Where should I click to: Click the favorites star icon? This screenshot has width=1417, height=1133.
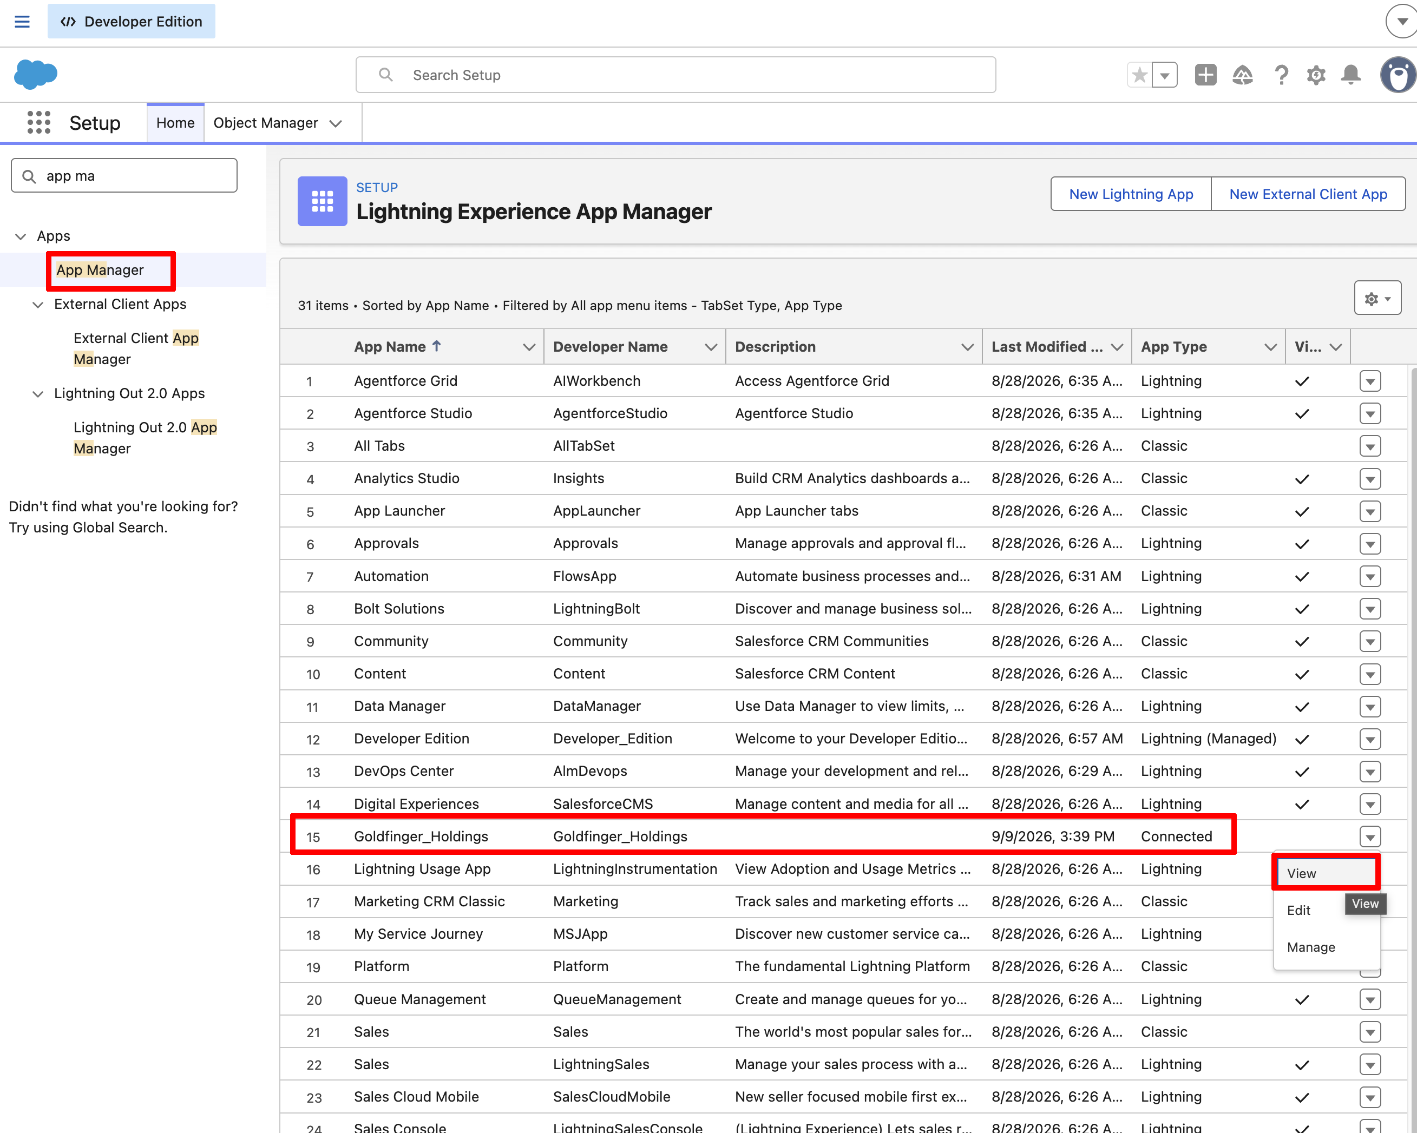click(1140, 75)
